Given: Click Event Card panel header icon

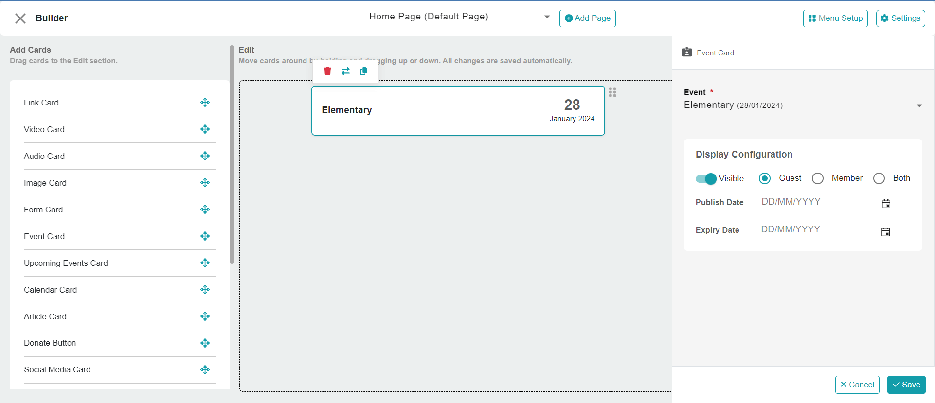Looking at the screenshot, I should pyautogui.click(x=687, y=53).
